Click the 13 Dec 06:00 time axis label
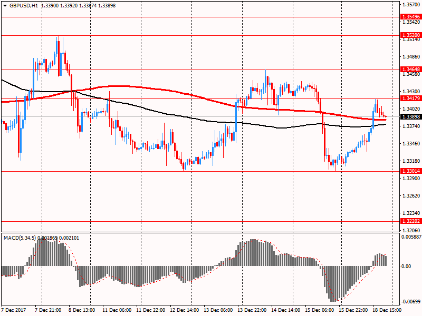422x316 pixels. tap(218, 310)
